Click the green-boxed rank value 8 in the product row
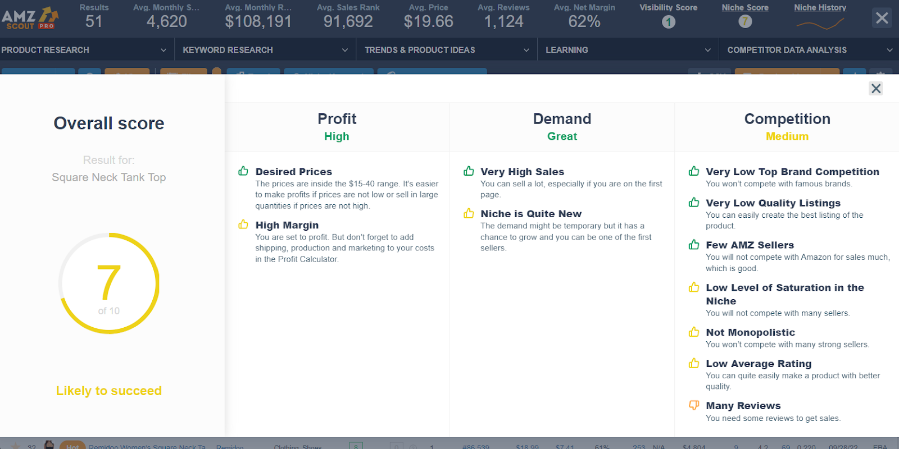This screenshot has height=449, width=899. click(356, 446)
